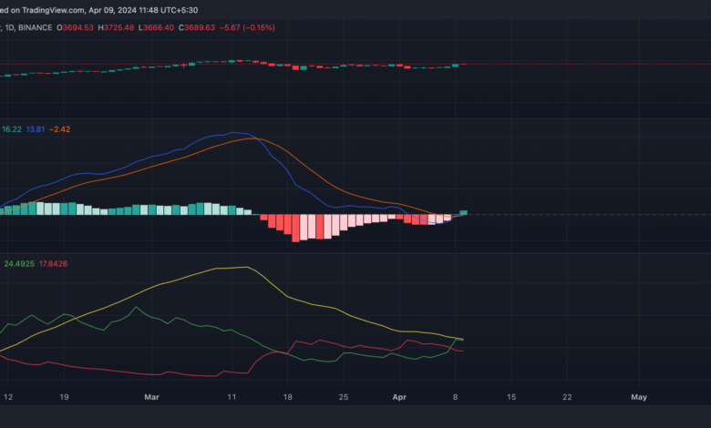Screen dimensions: 711x428
Task: Click the 22 date label on time axis
Action: tap(566, 396)
